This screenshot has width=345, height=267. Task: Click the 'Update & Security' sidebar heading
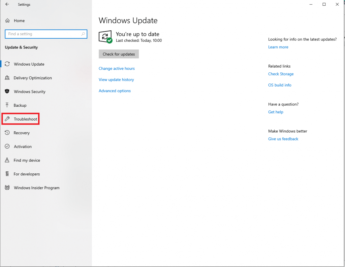(21, 47)
